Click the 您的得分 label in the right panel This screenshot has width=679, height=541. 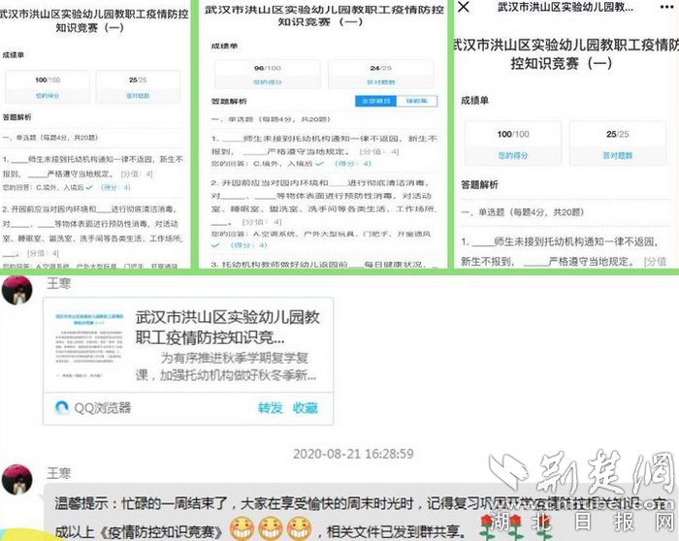click(x=513, y=155)
